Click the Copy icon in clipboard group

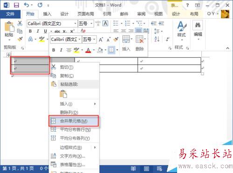coord(20,31)
